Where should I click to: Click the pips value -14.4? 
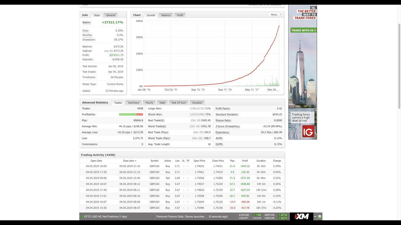(x=232, y=202)
